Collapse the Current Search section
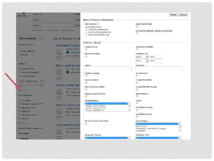This screenshot has height=161, width=214. (x=44, y=44)
